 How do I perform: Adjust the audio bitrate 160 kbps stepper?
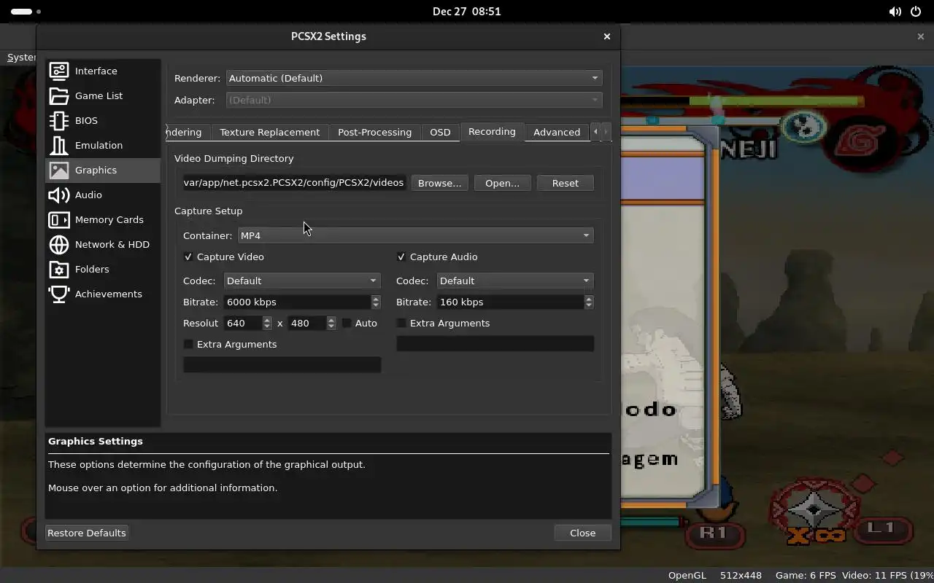point(589,302)
